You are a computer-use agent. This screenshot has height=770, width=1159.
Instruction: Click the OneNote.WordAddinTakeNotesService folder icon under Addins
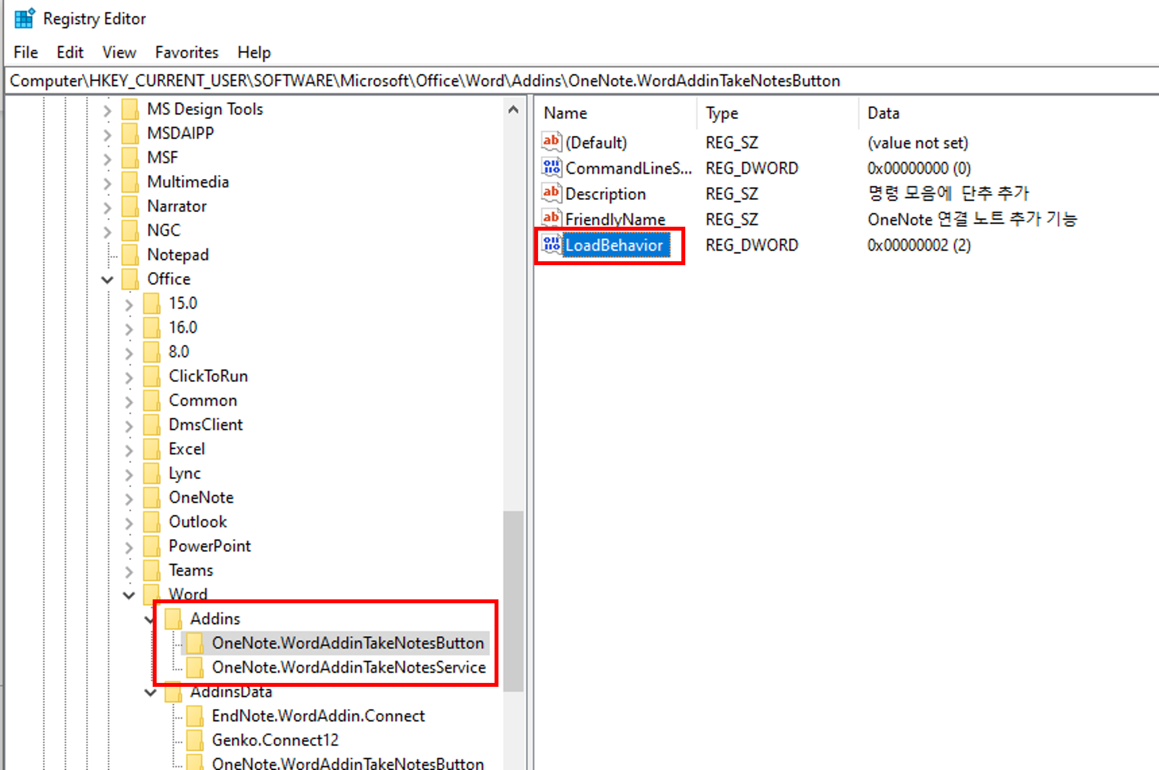195,667
